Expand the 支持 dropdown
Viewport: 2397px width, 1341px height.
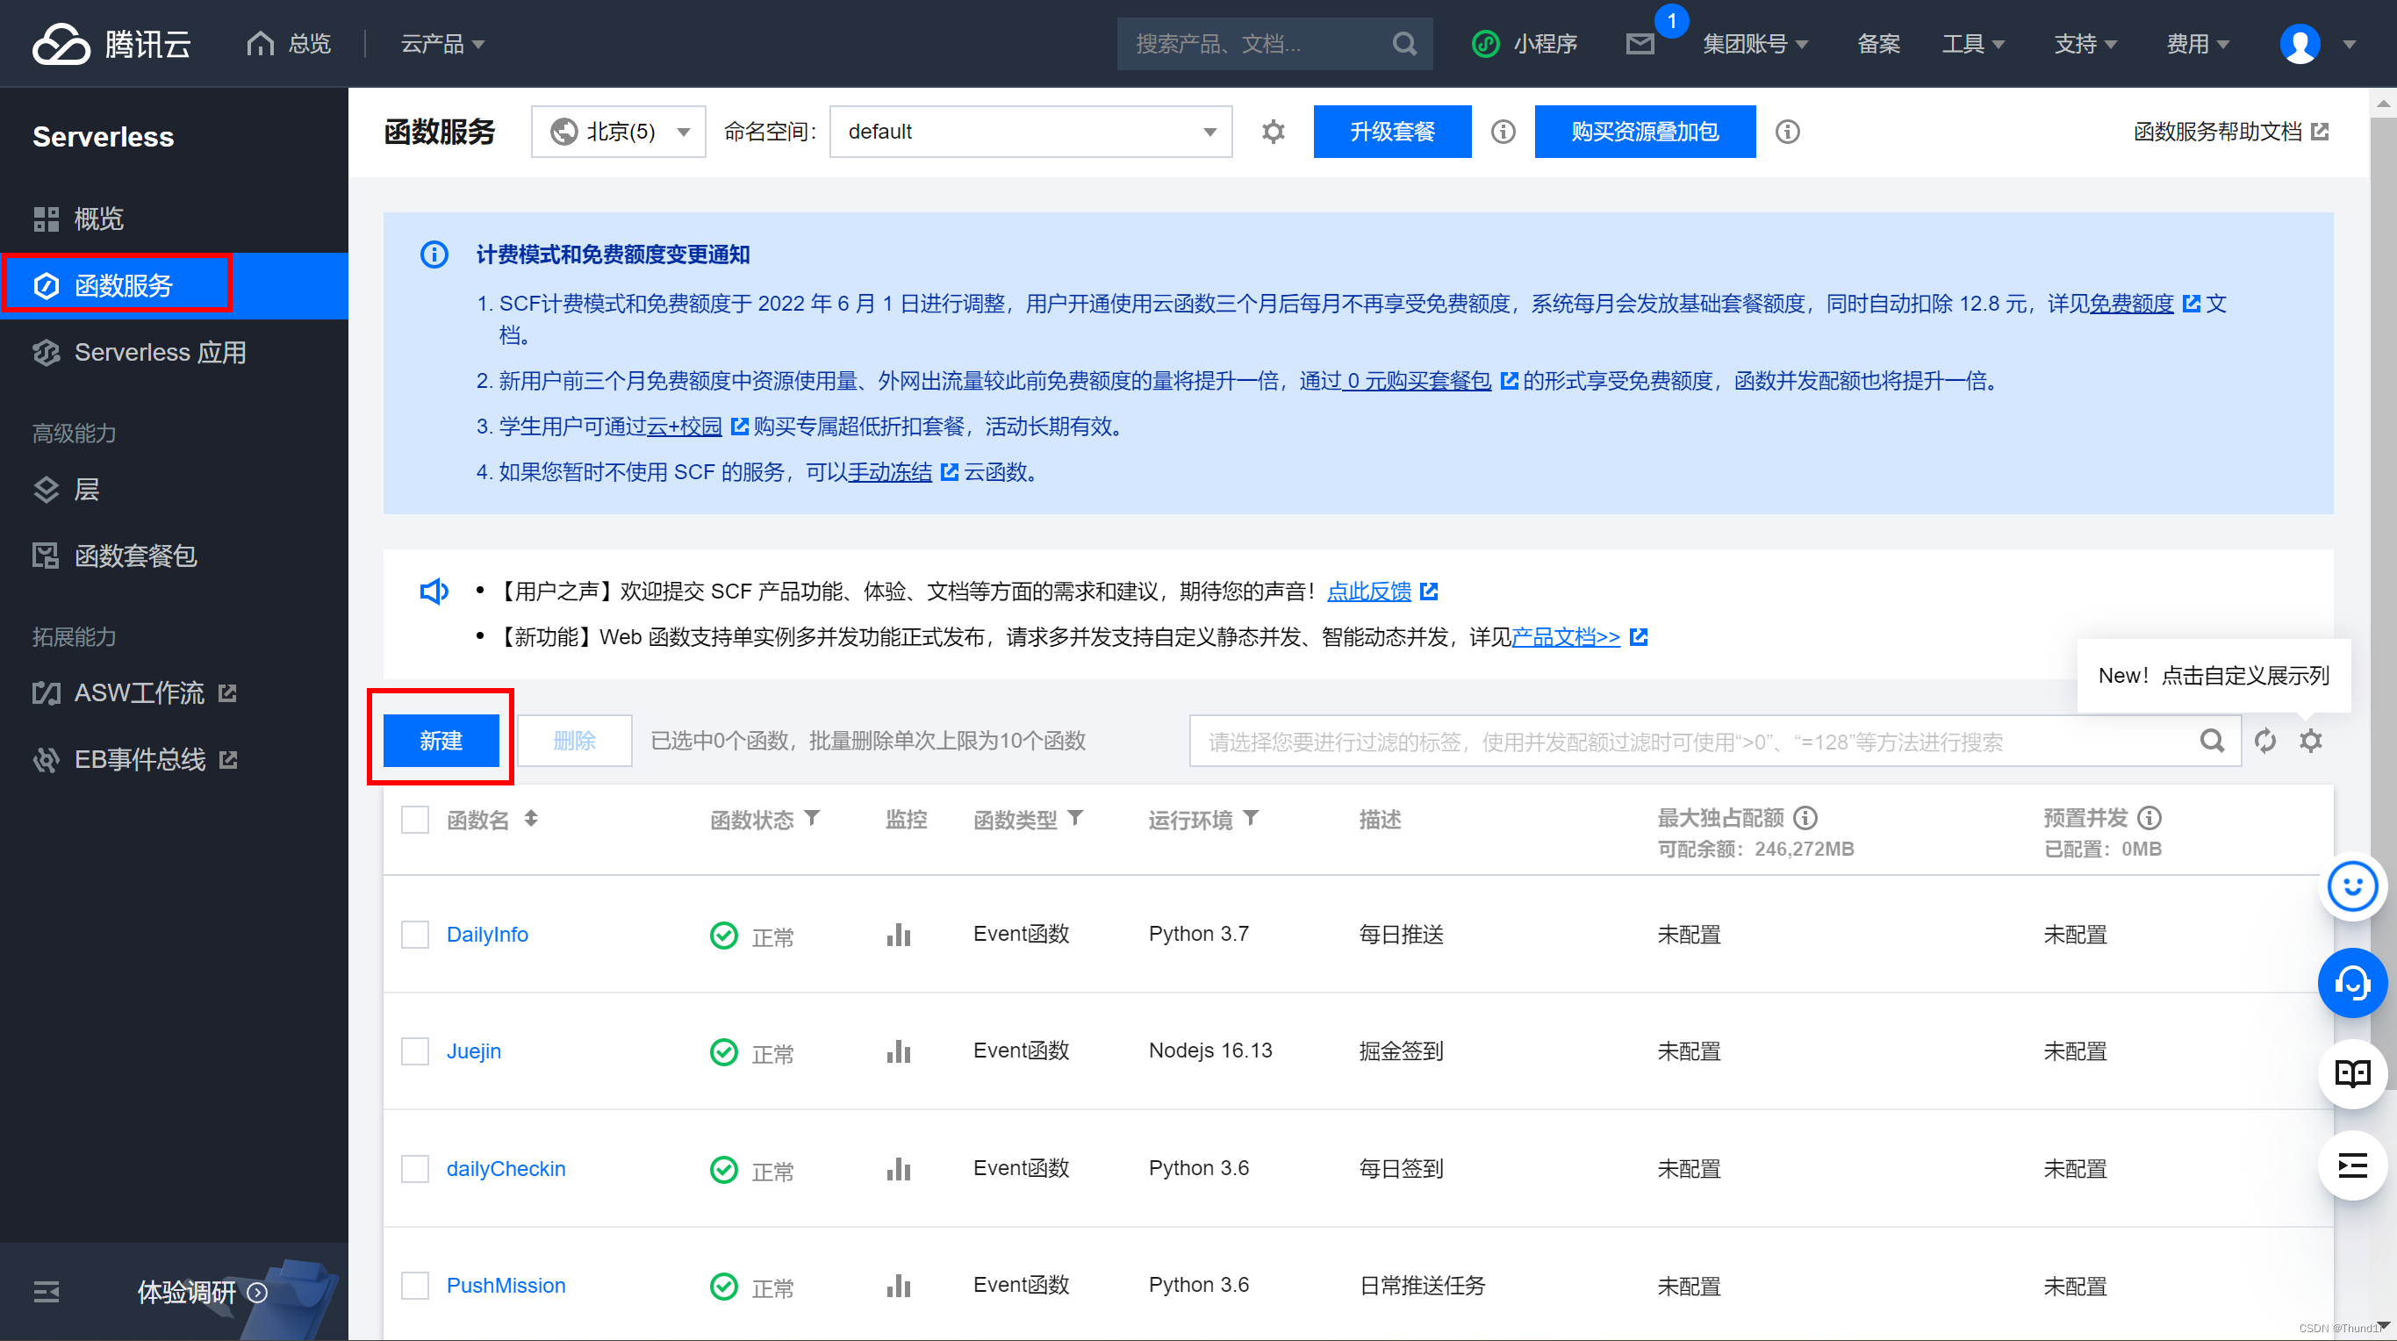point(2085,44)
